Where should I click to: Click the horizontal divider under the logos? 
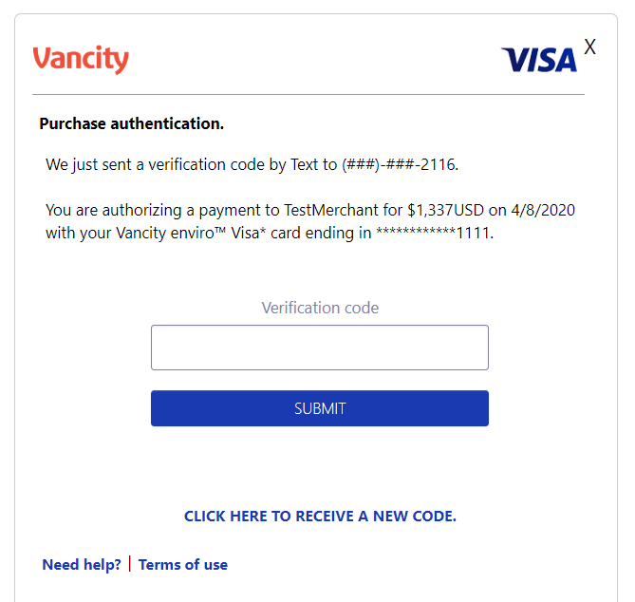pyautogui.click(x=308, y=95)
